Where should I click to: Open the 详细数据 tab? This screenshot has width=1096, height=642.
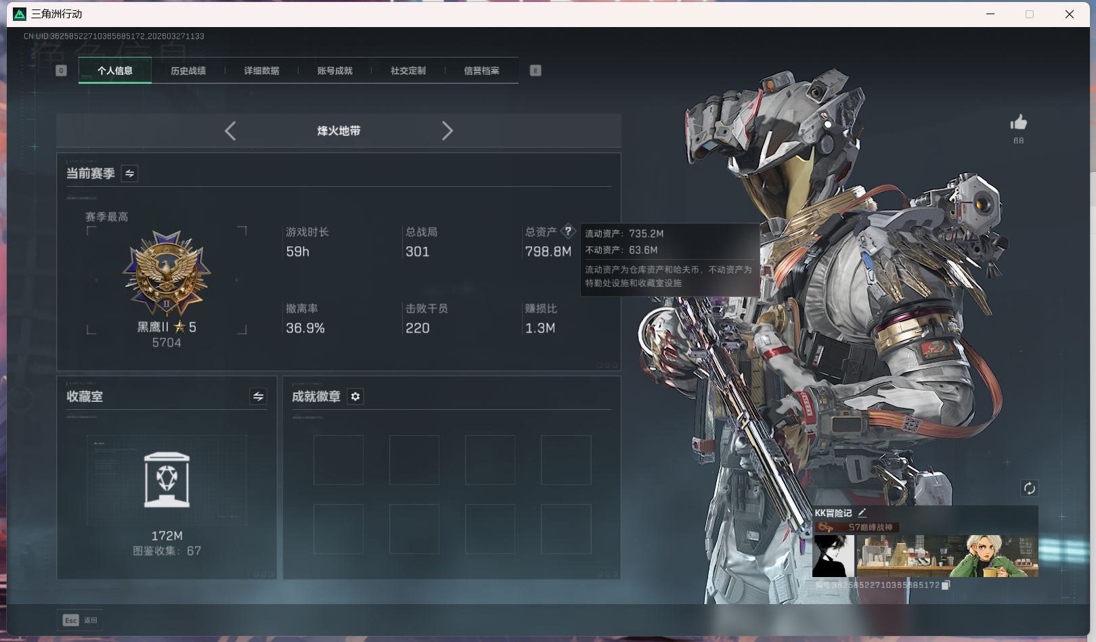[x=261, y=70]
